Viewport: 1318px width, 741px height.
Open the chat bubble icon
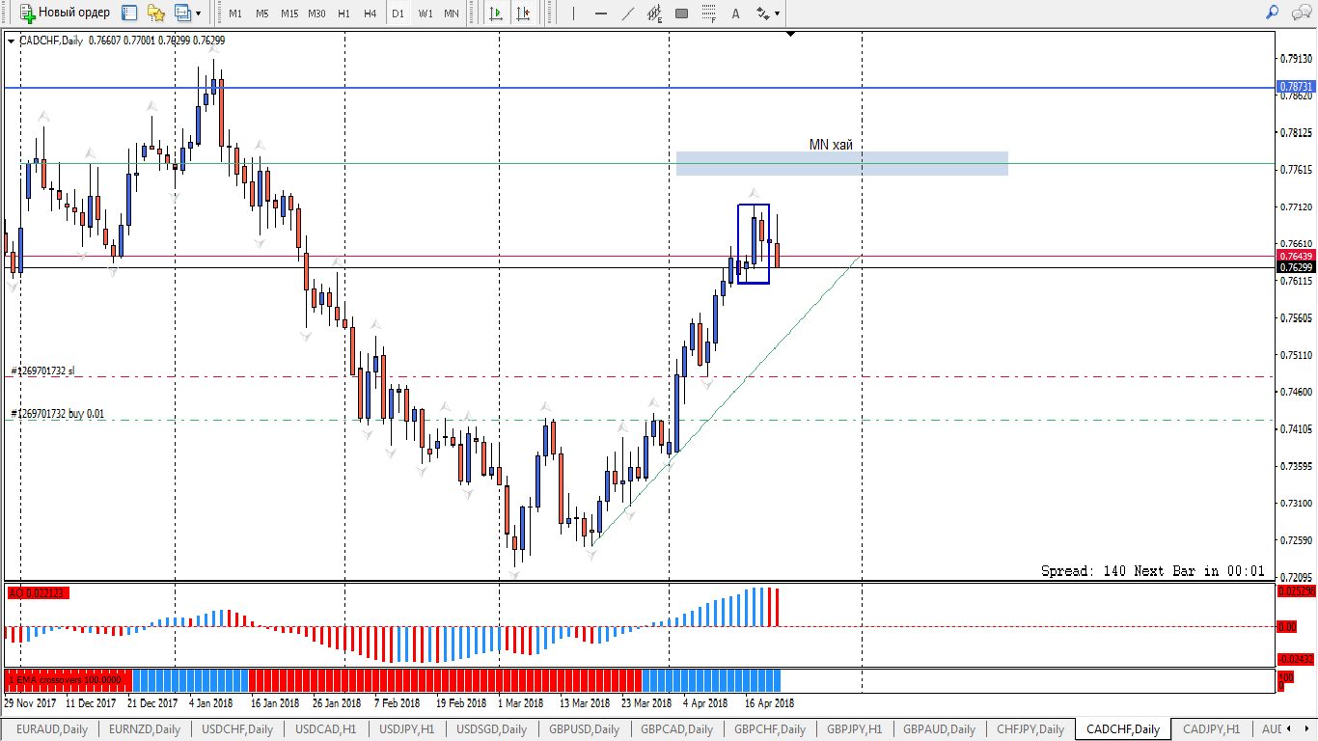[1301, 13]
